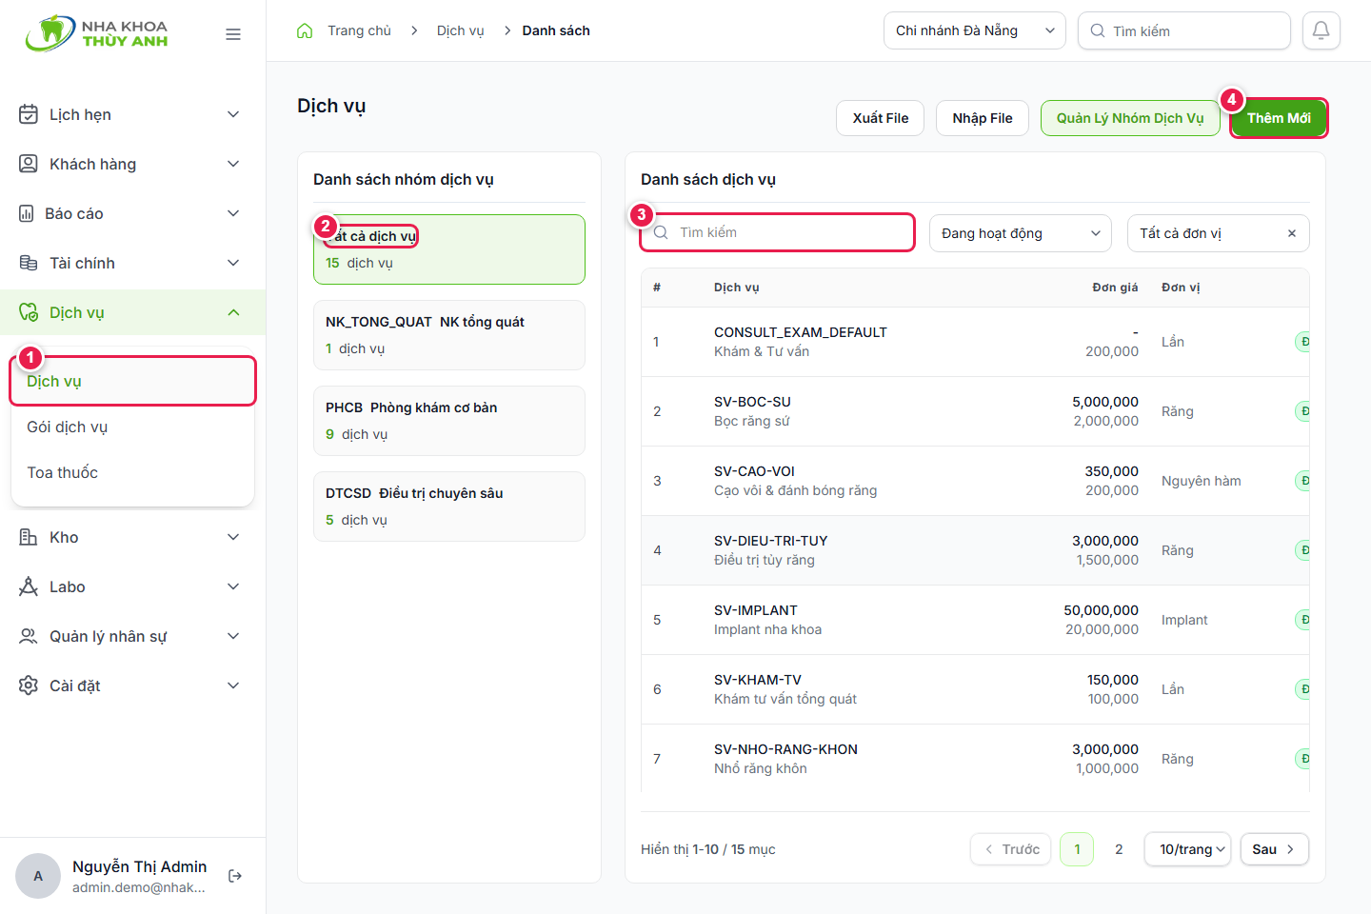Image resolution: width=1371 pixels, height=914 pixels.
Task: Click the Báo cáo chart icon
Action: [27, 213]
